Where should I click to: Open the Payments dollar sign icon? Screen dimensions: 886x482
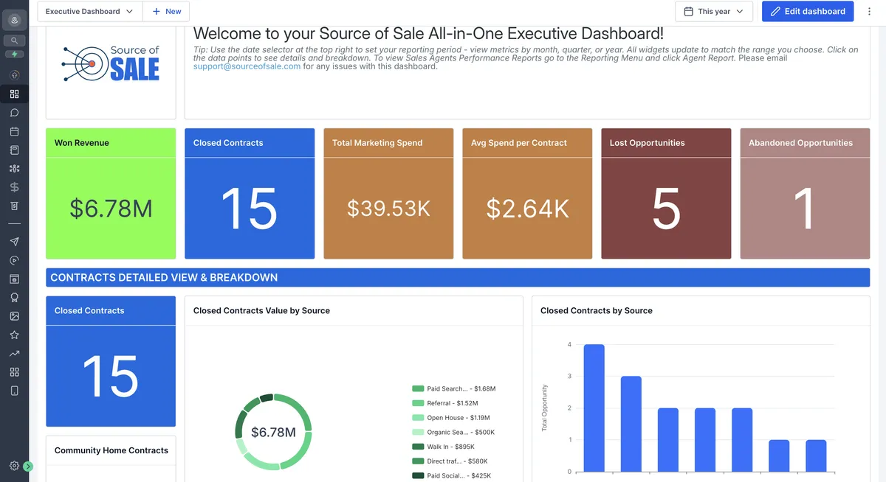tap(14, 187)
